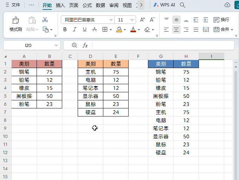
Task: Toggle underline formatting
Action: tap(85, 29)
